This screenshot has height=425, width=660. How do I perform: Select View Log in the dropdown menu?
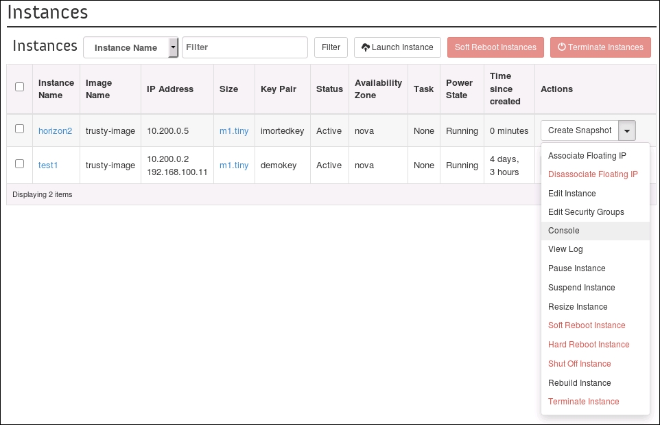coord(565,249)
